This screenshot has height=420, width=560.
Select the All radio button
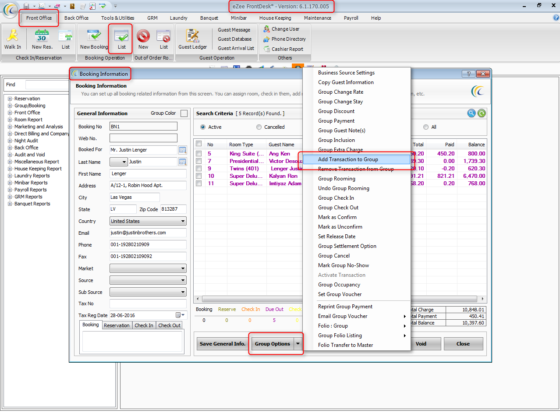click(x=426, y=127)
